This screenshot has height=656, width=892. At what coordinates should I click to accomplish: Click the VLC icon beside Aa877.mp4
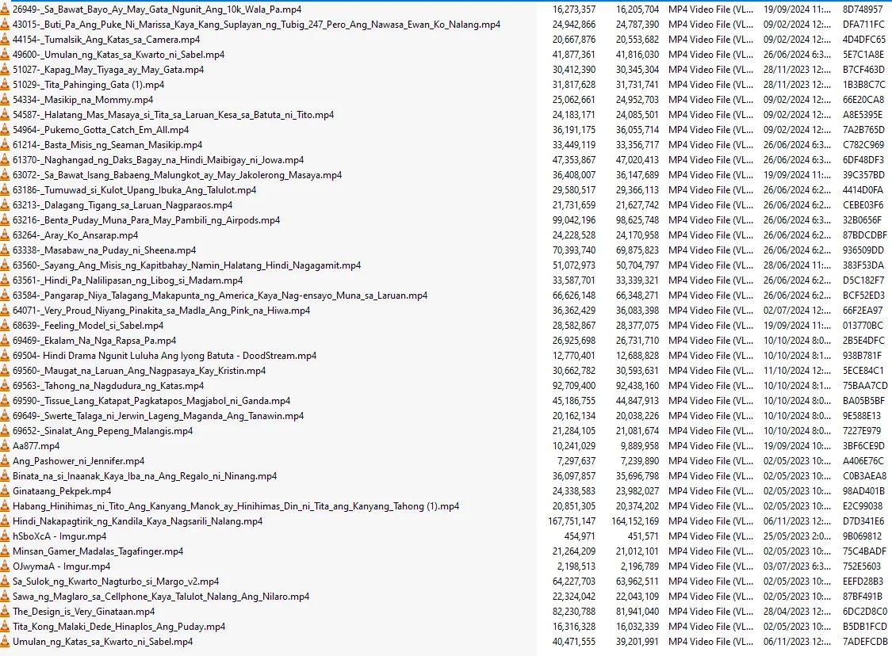click(x=5, y=446)
